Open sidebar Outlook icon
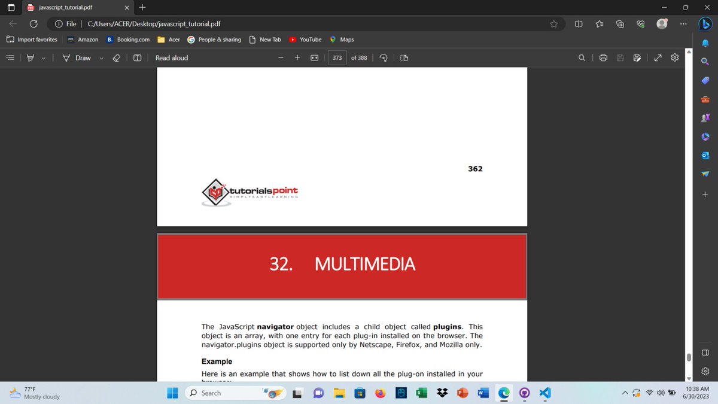The image size is (718, 404). 705,156
